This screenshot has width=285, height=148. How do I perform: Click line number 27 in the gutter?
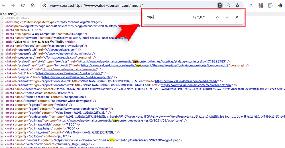(2, 121)
